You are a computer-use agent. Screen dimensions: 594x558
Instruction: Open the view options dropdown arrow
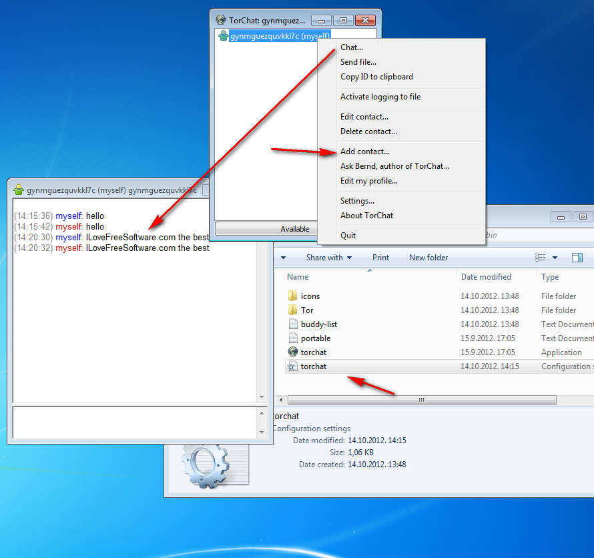pyautogui.click(x=555, y=258)
